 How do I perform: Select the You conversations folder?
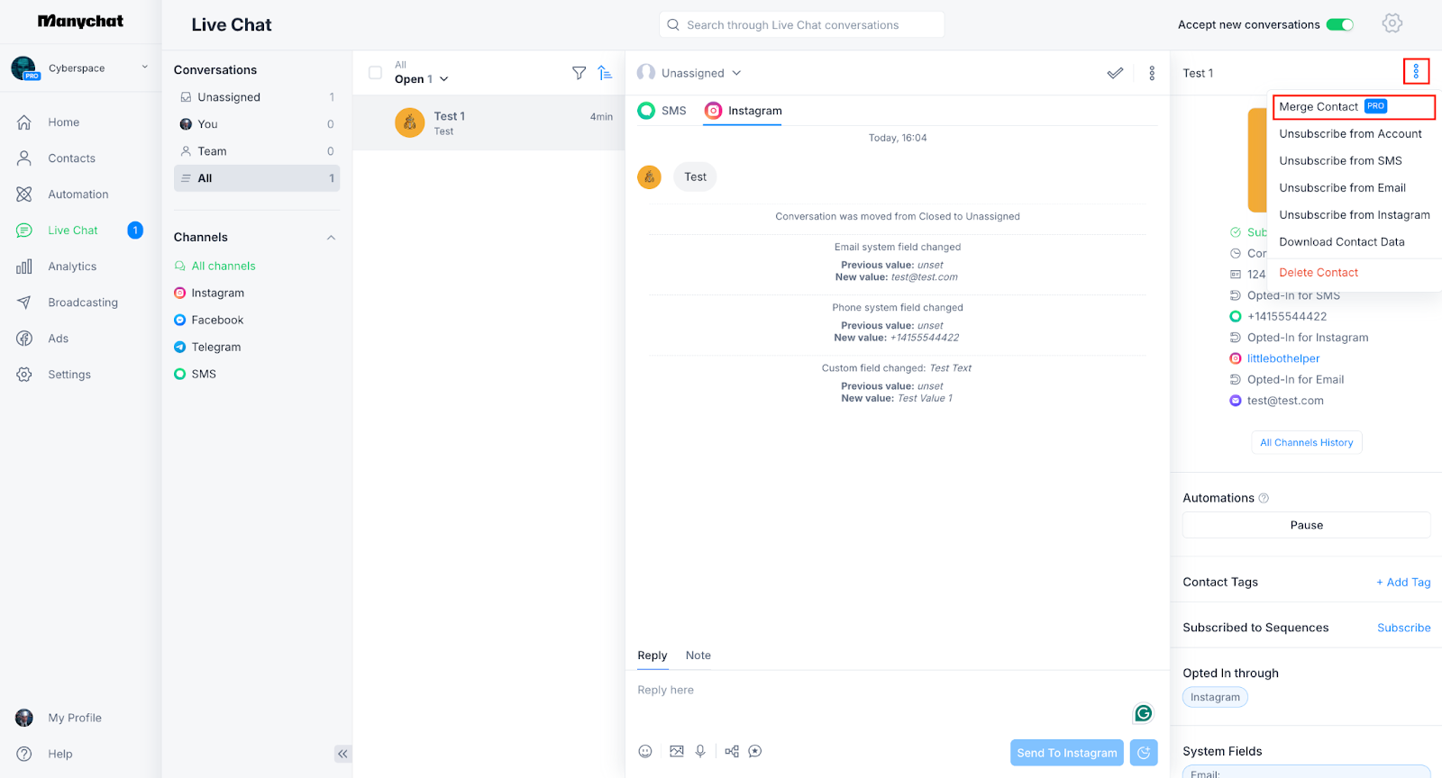click(x=257, y=124)
